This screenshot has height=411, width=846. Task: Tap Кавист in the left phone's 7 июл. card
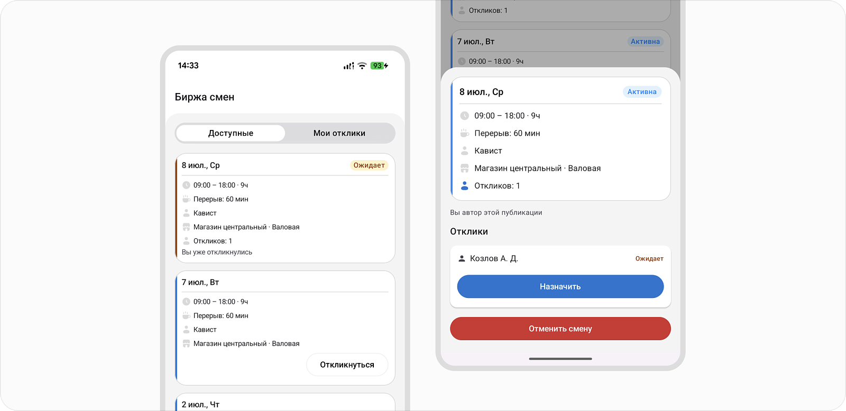pos(205,330)
